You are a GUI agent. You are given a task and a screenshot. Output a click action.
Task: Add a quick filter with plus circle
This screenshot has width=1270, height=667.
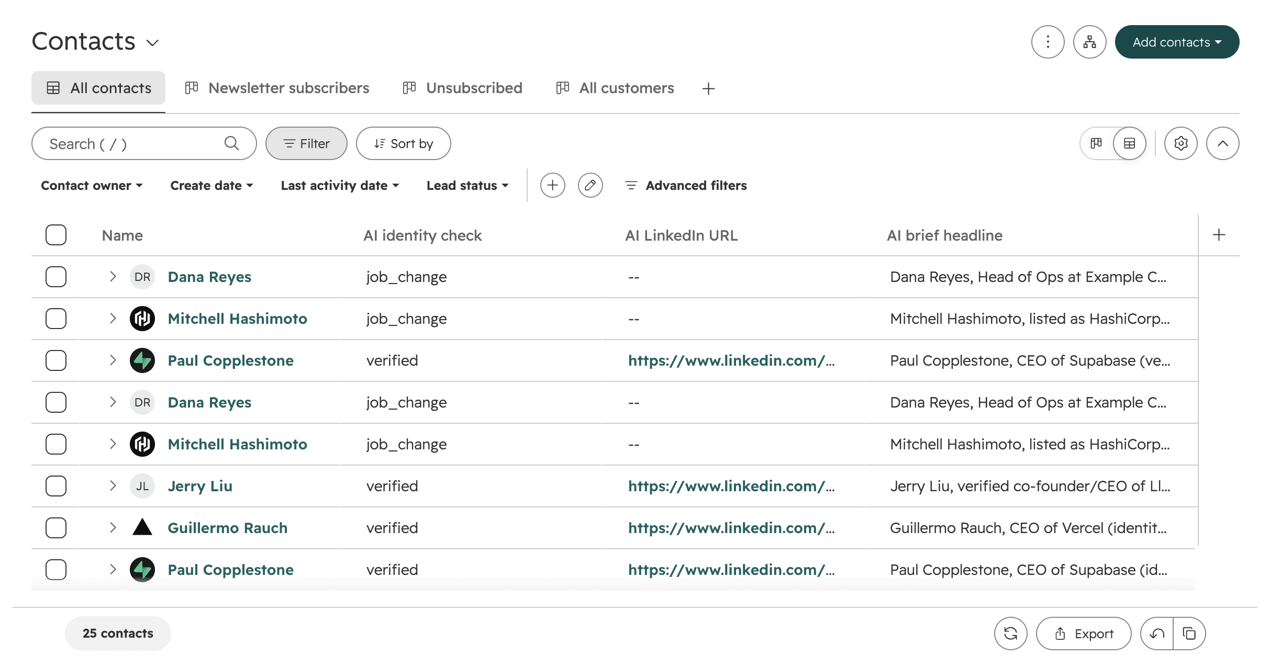pyautogui.click(x=552, y=185)
